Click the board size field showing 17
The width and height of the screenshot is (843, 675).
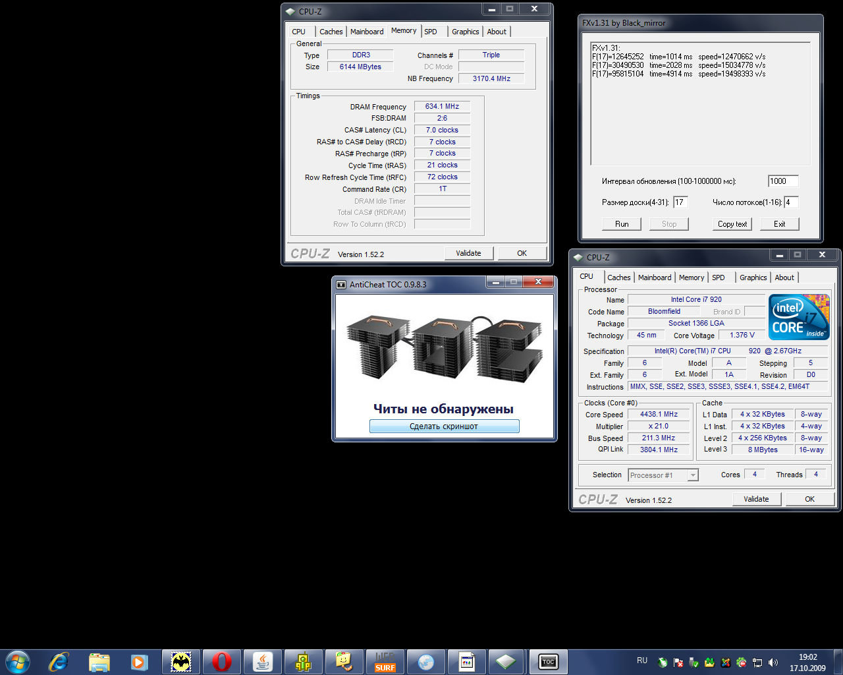[680, 202]
